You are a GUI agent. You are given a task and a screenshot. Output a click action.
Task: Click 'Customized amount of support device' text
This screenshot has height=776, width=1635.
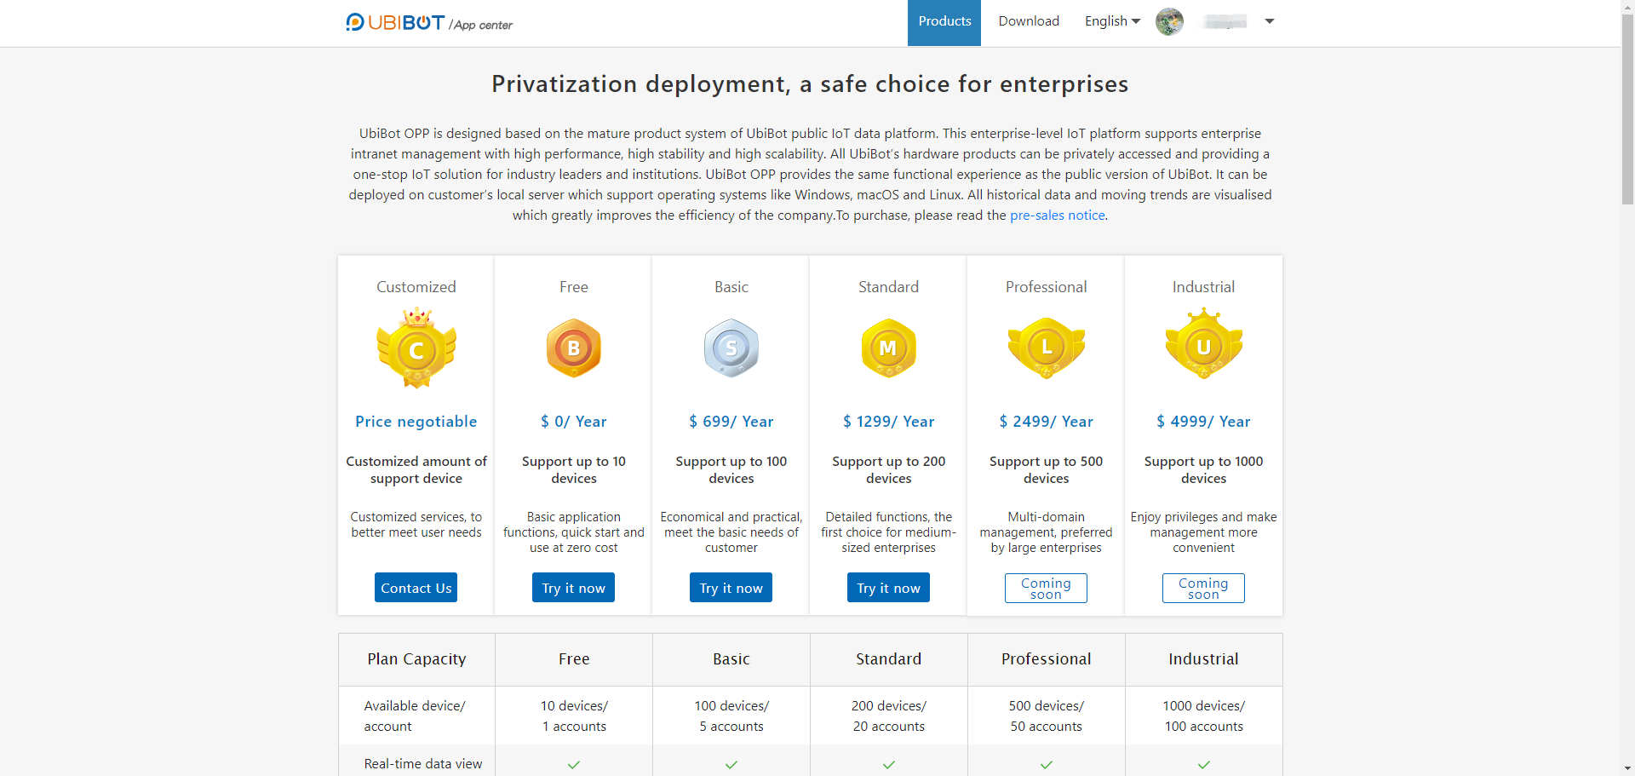pyautogui.click(x=416, y=470)
